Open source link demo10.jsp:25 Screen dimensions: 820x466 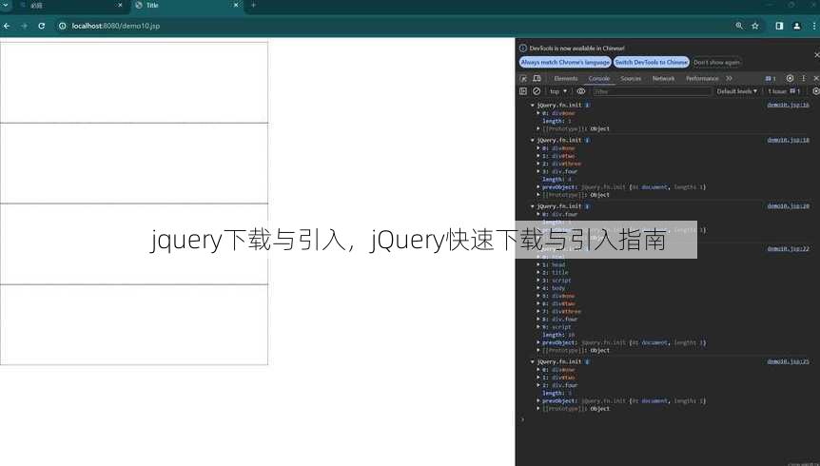pyautogui.click(x=788, y=361)
